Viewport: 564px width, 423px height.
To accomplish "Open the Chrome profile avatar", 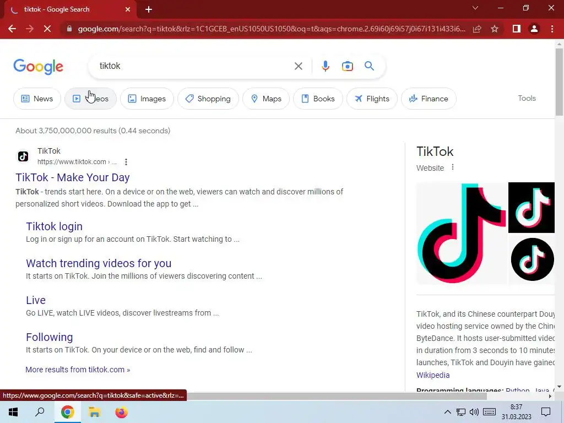I will point(534,29).
